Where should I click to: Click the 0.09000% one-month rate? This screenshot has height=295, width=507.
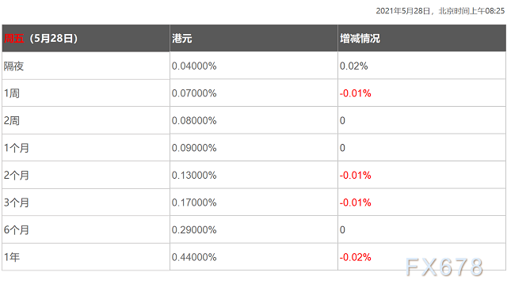194,148
